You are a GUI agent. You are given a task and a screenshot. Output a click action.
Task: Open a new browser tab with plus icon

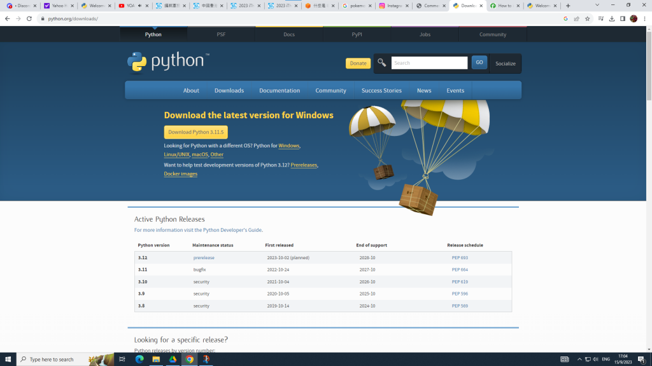[568, 6]
